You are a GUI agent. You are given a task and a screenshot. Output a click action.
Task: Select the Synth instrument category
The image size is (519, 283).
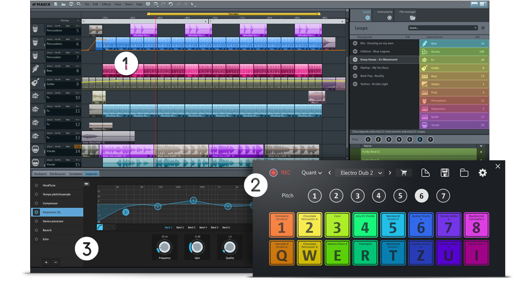pos(454,117)
